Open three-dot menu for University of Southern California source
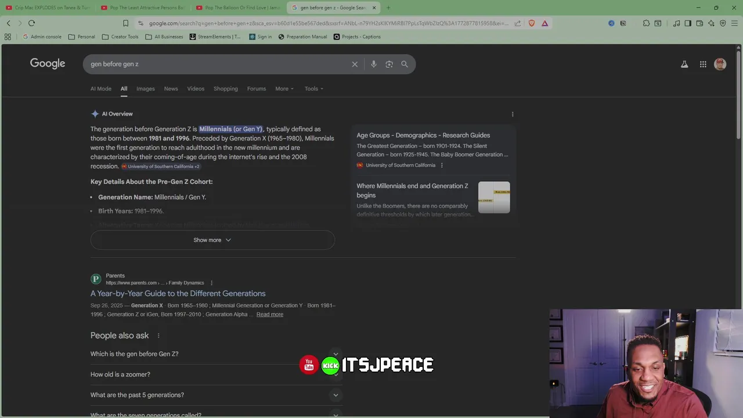The width and height of the screenshot is (743, 418). pos(442,165)
